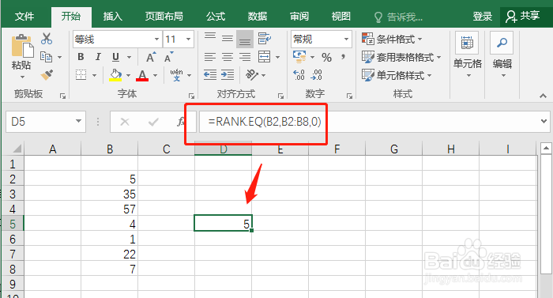The width and height of the screenshot is (553, 298).
Task: Click the Select All corner triangle
Action: pyautogui.click(x=16, y=149)
